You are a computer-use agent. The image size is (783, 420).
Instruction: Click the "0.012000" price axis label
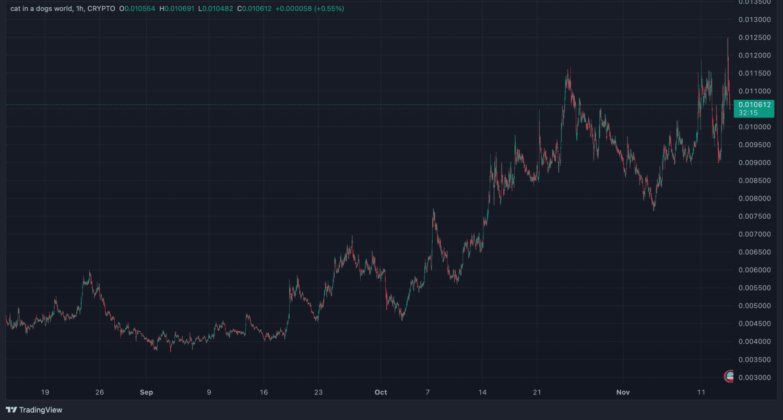(x=756, y=55)
